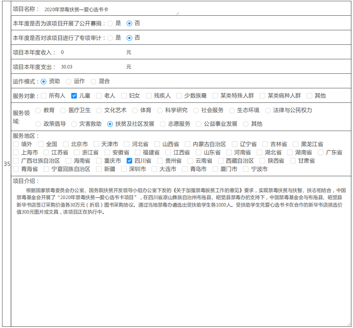Select 教育 as service field

click(x=38, y=110)
